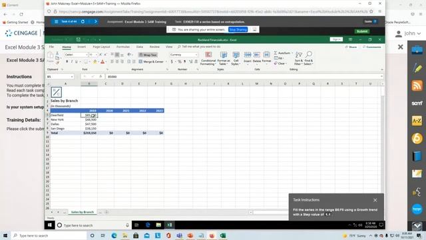
Task: Open Currency number format dropdown
Action: click(196, 55)
